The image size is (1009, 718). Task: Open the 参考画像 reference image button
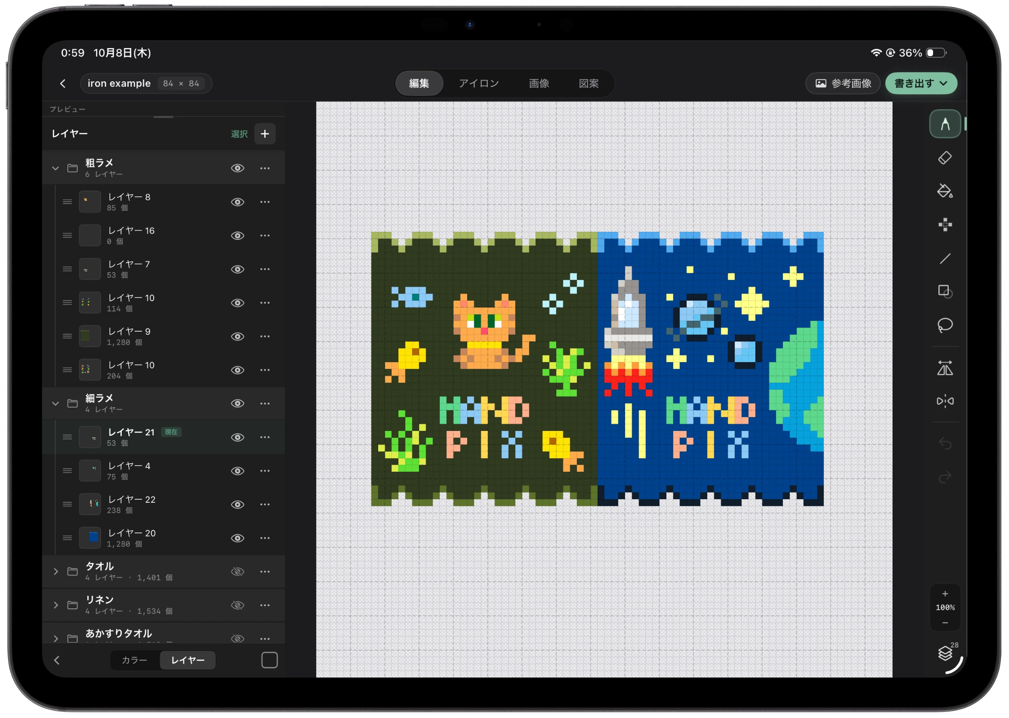click(843, 84)
